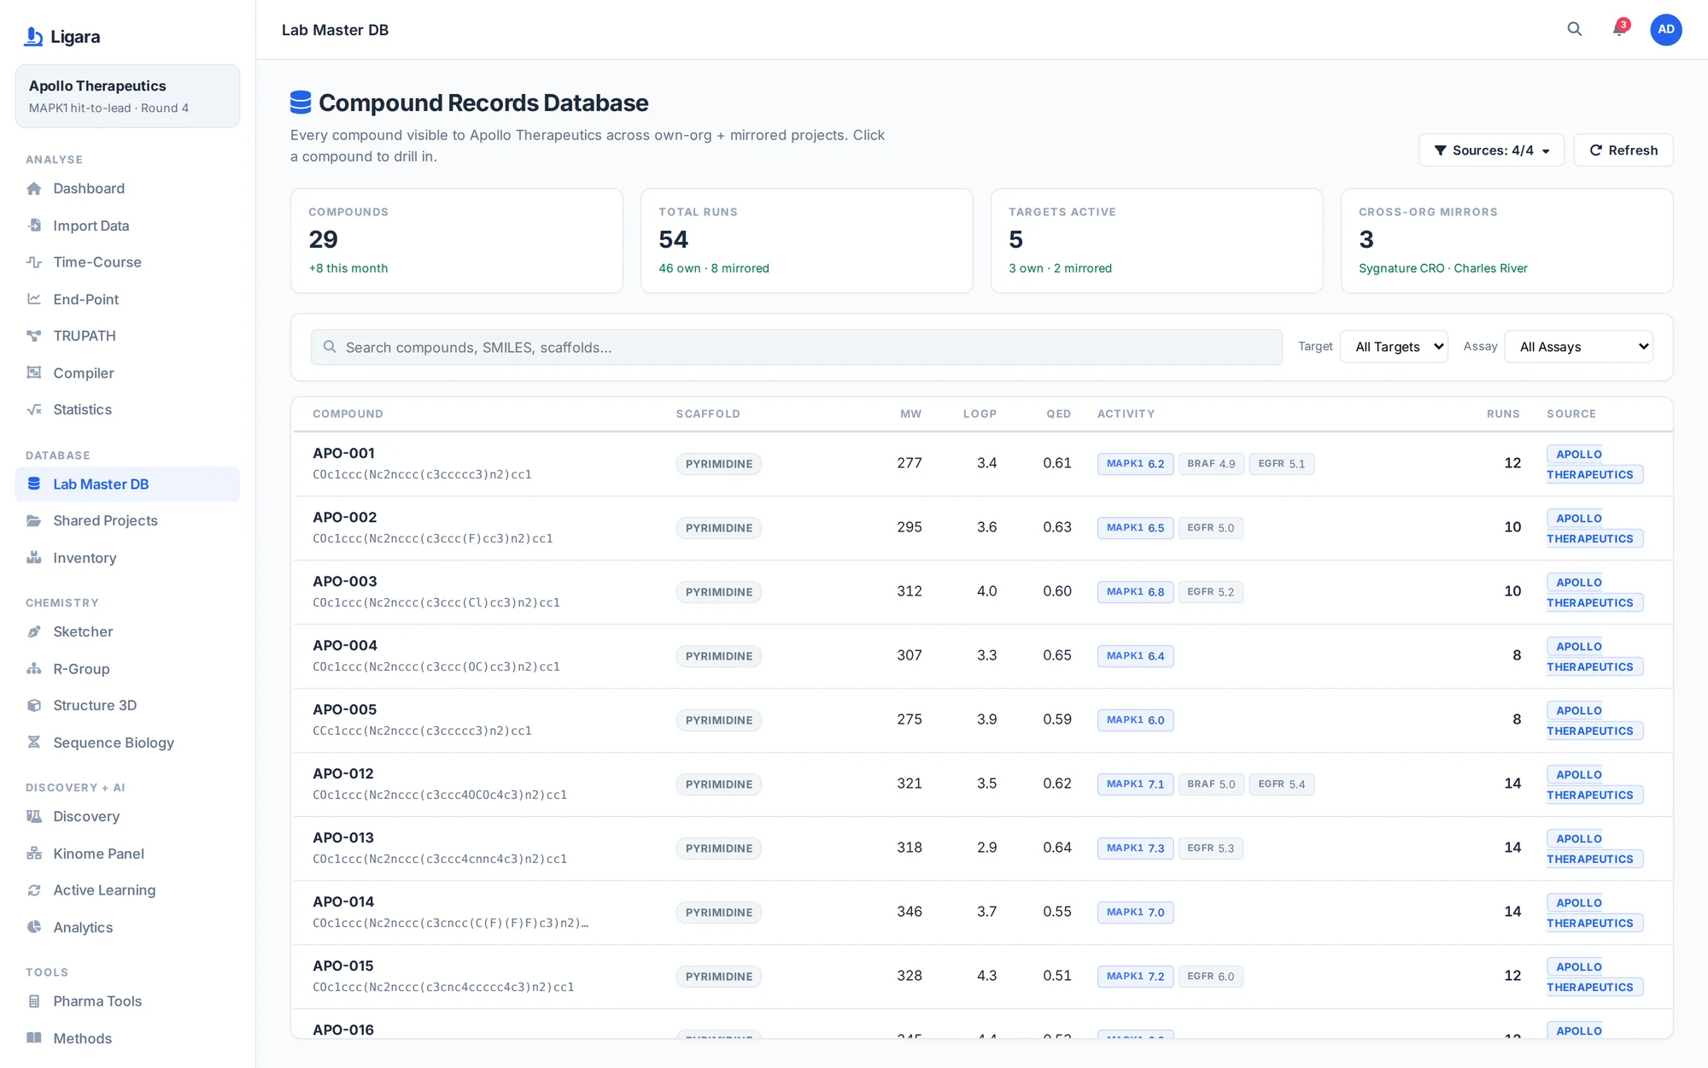This screenshot has width=1708, height=1068.
Task: Click the Refresh button
Action: click(x=1623, y=150)
